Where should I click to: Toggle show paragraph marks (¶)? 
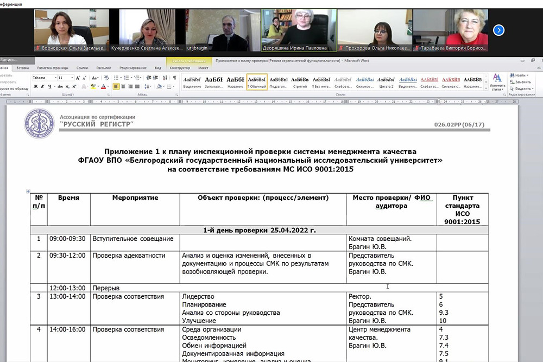(174, 78)
